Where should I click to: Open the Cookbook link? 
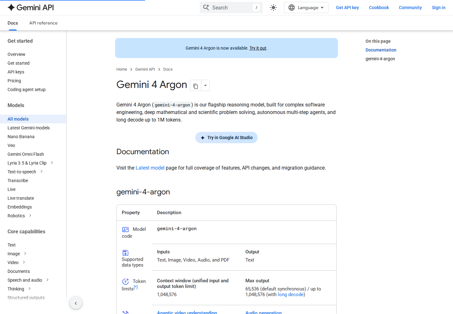379,8
